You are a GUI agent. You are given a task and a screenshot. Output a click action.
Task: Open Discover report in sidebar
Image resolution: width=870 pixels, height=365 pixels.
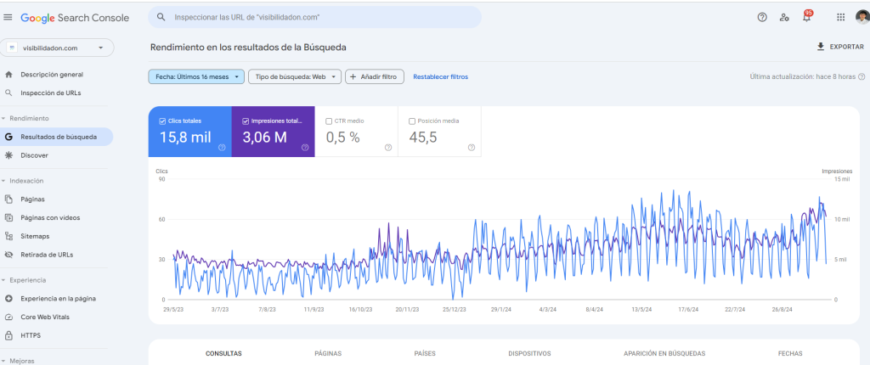(x=34, y=155)
